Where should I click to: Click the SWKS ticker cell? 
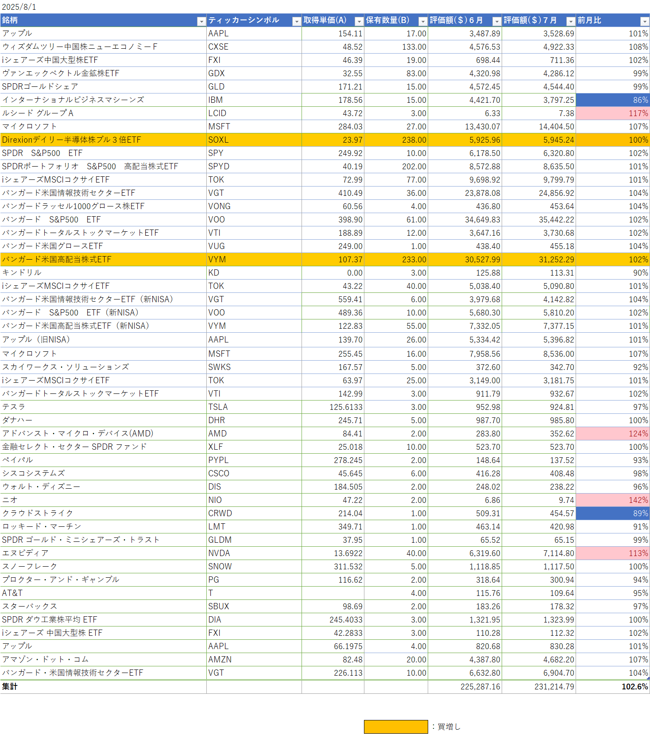coord(254,367)
